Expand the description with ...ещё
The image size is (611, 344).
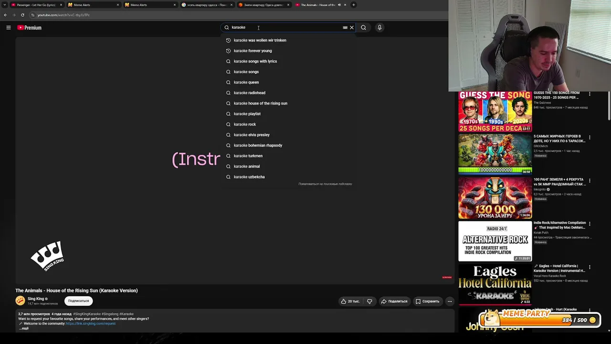coord(24,328)
